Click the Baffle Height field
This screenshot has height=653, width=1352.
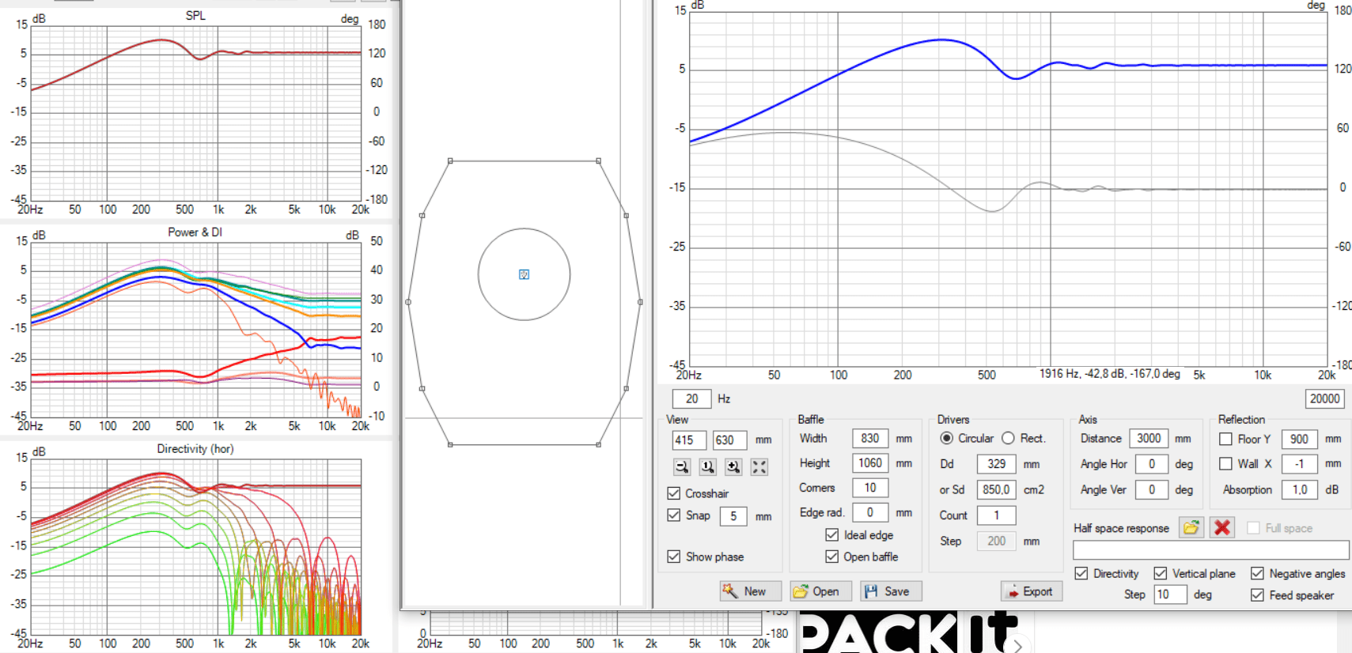pyautogui.click(x=870, y=463)
